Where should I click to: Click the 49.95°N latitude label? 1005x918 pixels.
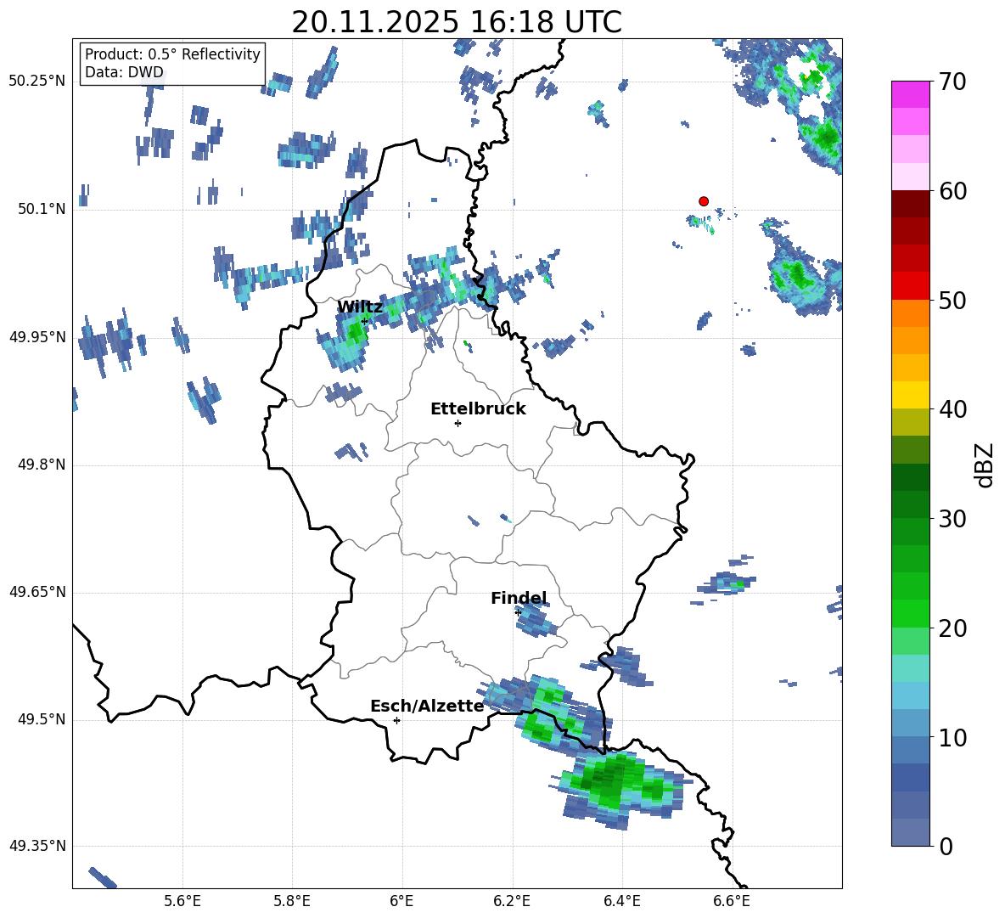(x=37, y=336)
